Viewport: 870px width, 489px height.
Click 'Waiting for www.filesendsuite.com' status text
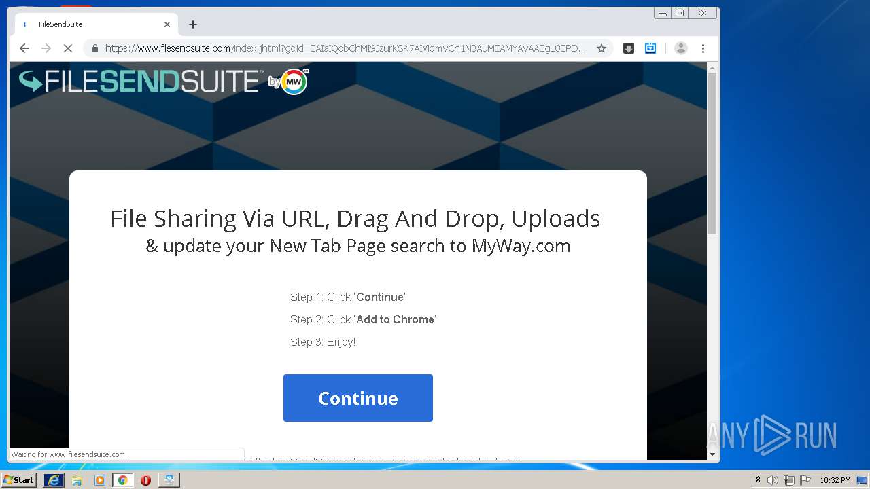pos(71,454)
